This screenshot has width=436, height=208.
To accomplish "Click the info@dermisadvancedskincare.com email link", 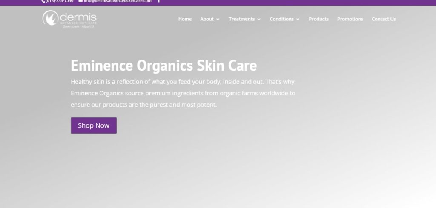I will [115, 1].
